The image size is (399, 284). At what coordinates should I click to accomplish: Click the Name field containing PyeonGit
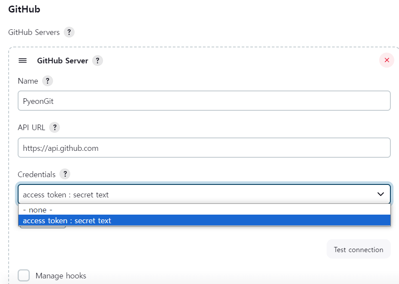tap(204, 101)
